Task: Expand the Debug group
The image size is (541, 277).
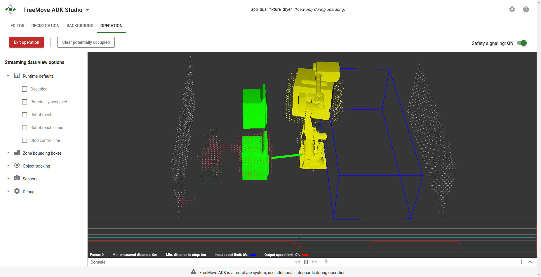Action: (x=8, y=191)
